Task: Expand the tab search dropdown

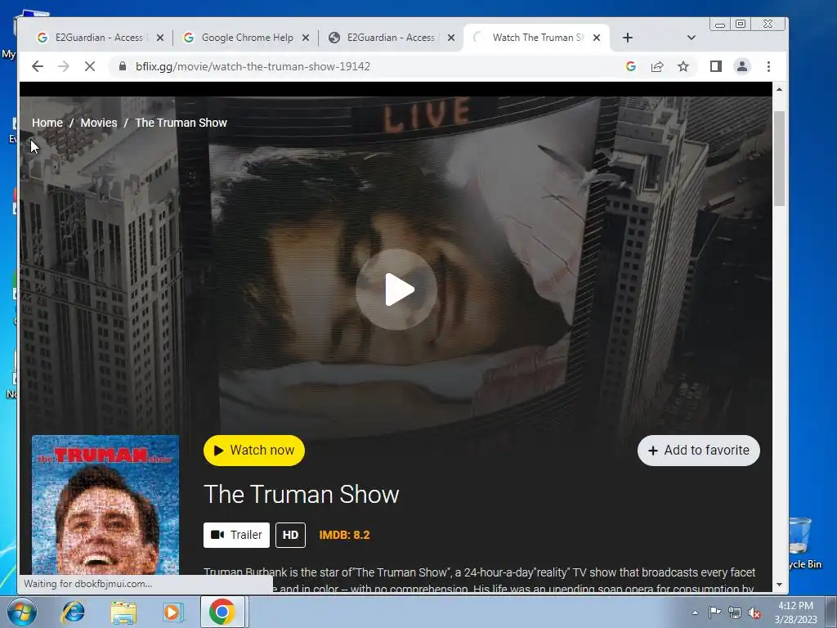Action: pos(692,38)
